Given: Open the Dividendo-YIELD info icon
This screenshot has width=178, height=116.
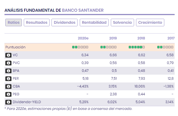Looking at the screenshot, I should (8, 102).
